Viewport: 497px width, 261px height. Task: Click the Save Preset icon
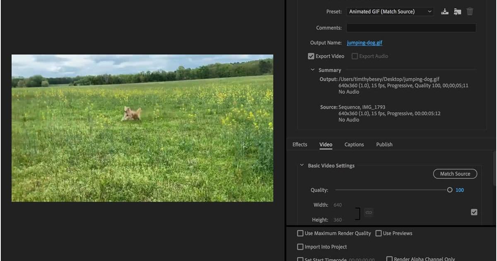coord(444,12)
